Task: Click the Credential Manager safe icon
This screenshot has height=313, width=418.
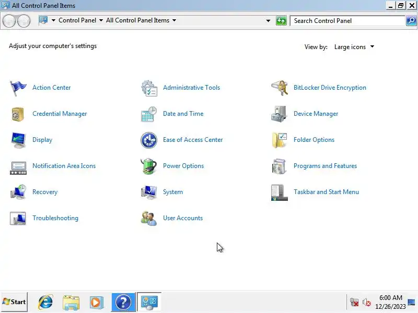Action: point(18,114)
